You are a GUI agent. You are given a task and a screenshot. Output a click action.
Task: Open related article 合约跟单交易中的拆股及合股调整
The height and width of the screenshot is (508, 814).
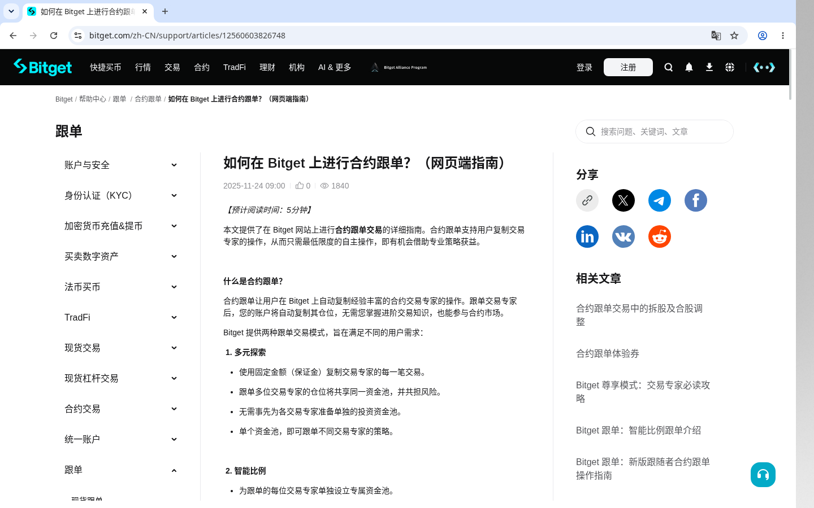point(639,315)
